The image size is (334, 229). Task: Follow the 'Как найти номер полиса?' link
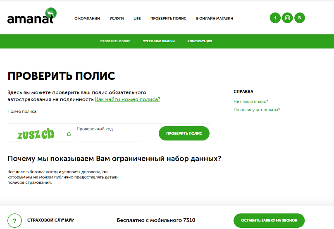(x=127, y=99)
